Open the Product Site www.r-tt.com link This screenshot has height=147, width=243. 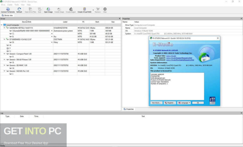(171, 56)
